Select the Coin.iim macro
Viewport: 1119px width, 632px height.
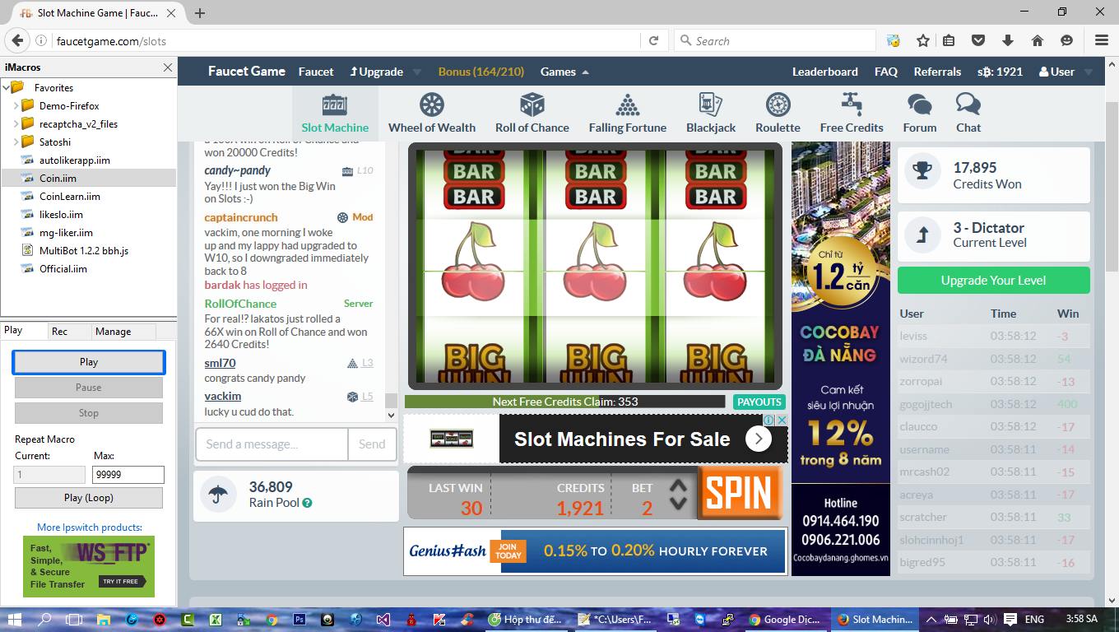[89, 178]
